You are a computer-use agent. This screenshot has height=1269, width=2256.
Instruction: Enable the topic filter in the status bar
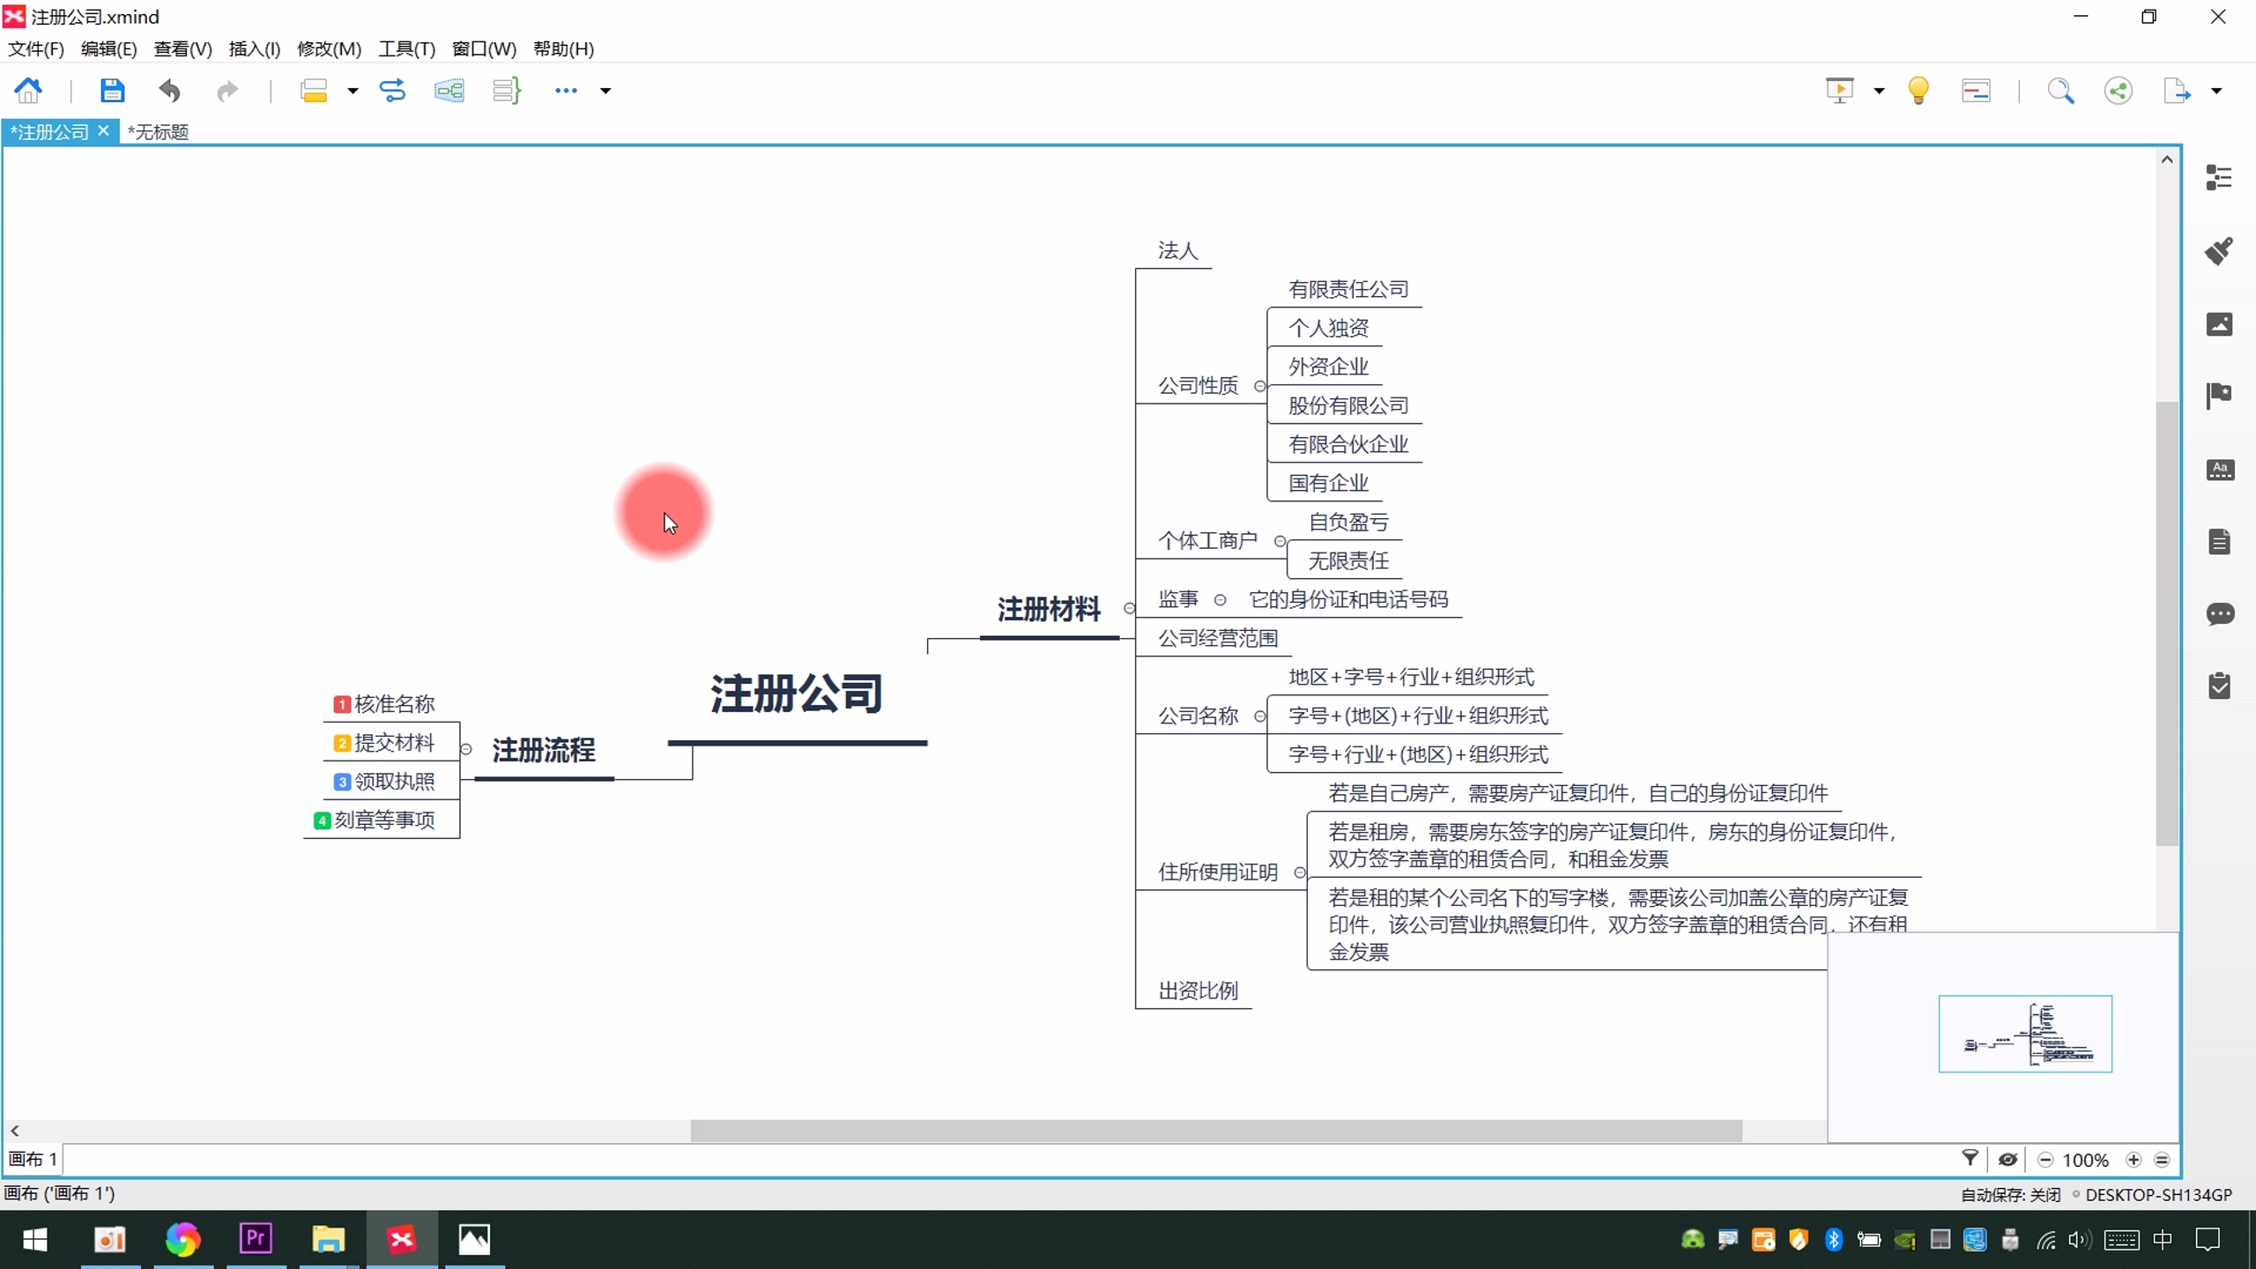point(1970,1160)
